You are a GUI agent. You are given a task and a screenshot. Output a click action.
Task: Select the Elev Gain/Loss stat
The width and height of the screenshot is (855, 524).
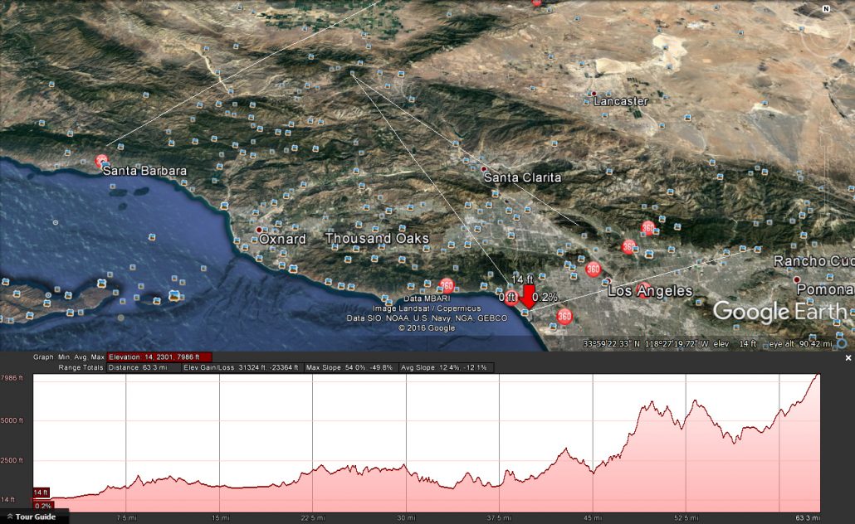[x=241, y=367]
